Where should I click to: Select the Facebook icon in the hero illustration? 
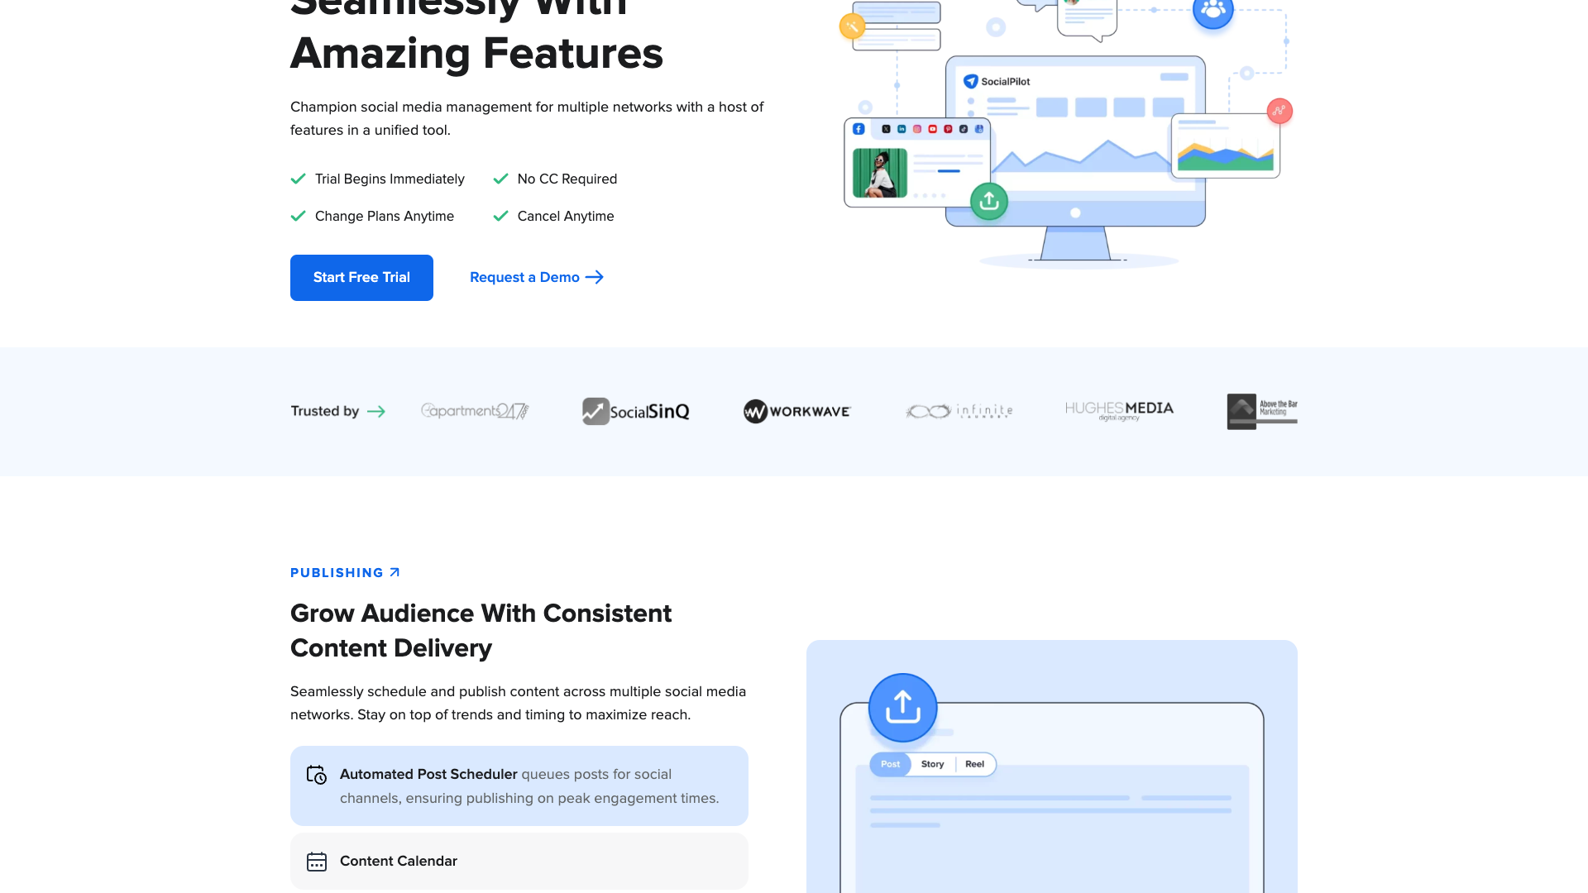tap(859, 129)
